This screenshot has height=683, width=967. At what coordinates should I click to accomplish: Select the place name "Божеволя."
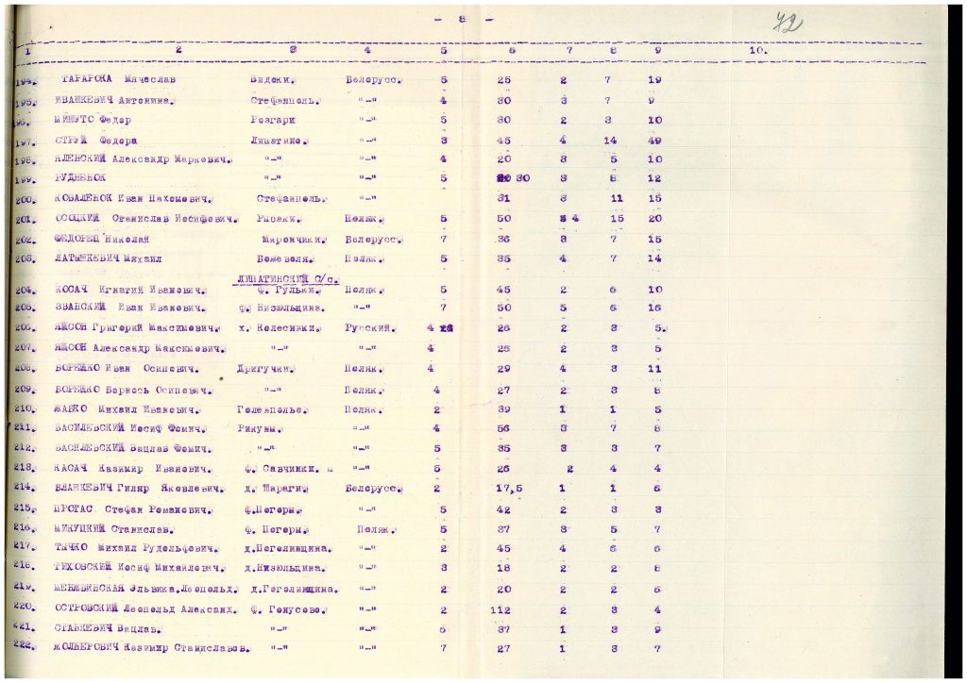285,258
